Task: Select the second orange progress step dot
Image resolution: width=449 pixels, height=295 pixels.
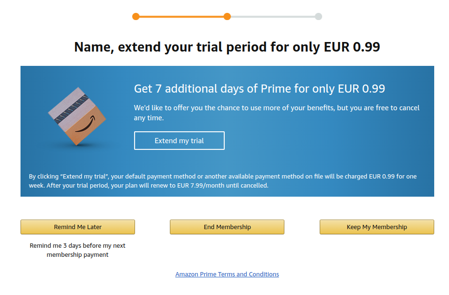Action: [227, 17]
